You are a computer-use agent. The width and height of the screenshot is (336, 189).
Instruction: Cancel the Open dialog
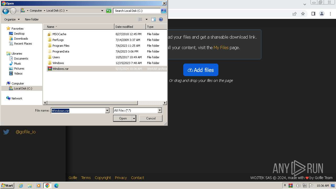(151, 118)
